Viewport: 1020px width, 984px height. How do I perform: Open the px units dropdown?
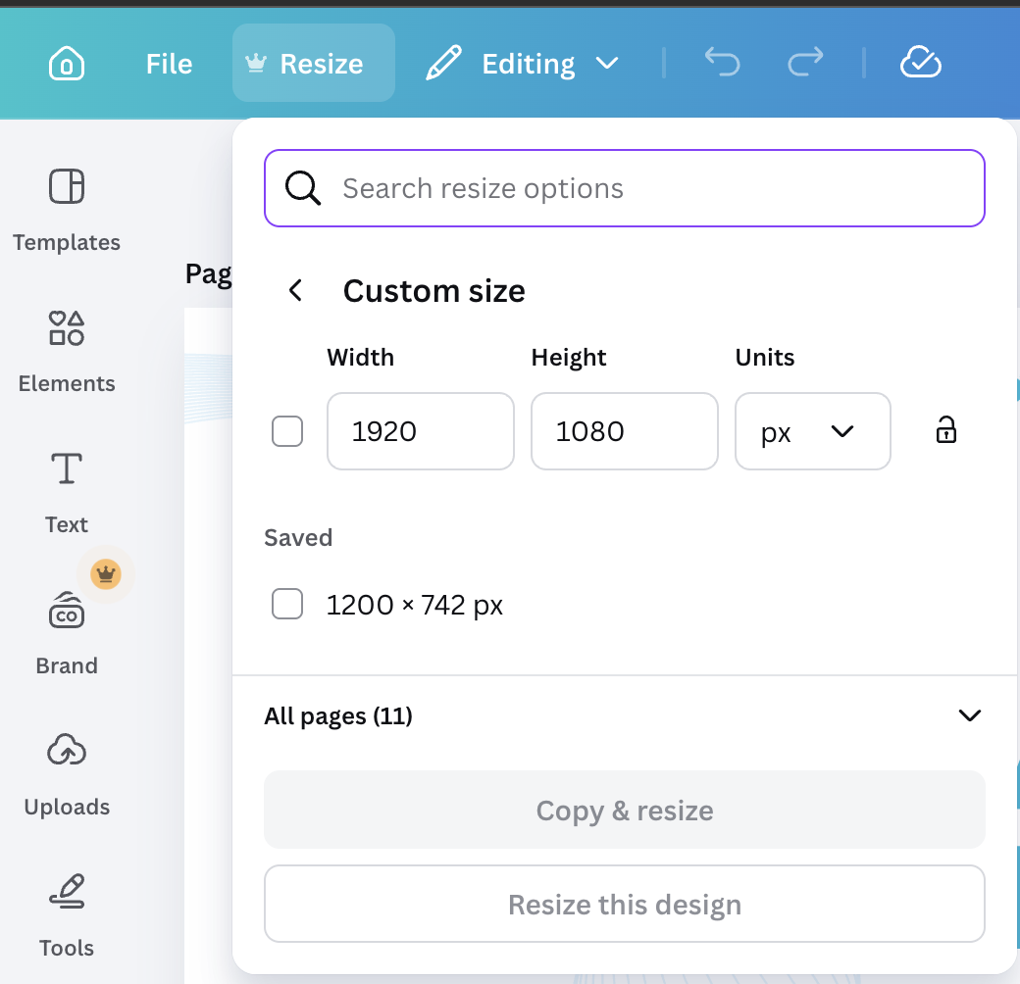point(812,431)
